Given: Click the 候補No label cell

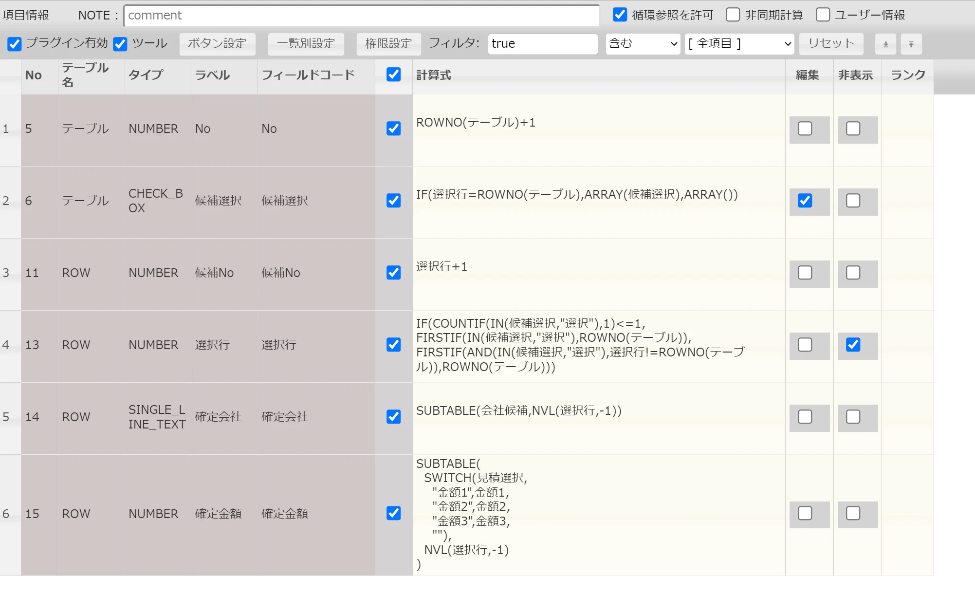Looking at the screenshot, I should pos(224,273).
